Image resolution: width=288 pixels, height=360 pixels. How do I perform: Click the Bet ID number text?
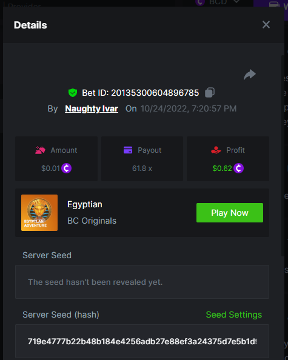[x=155, y=93]
